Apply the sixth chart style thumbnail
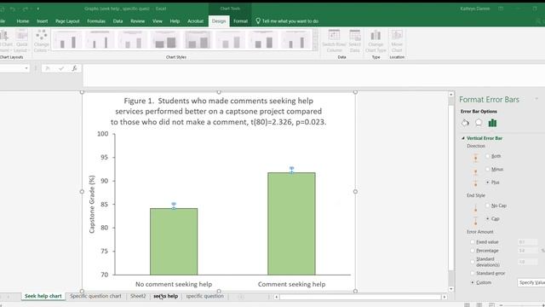The image size is (545, 307). (231, 40)
